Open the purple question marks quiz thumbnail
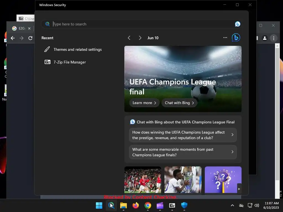 coord(223,180)
